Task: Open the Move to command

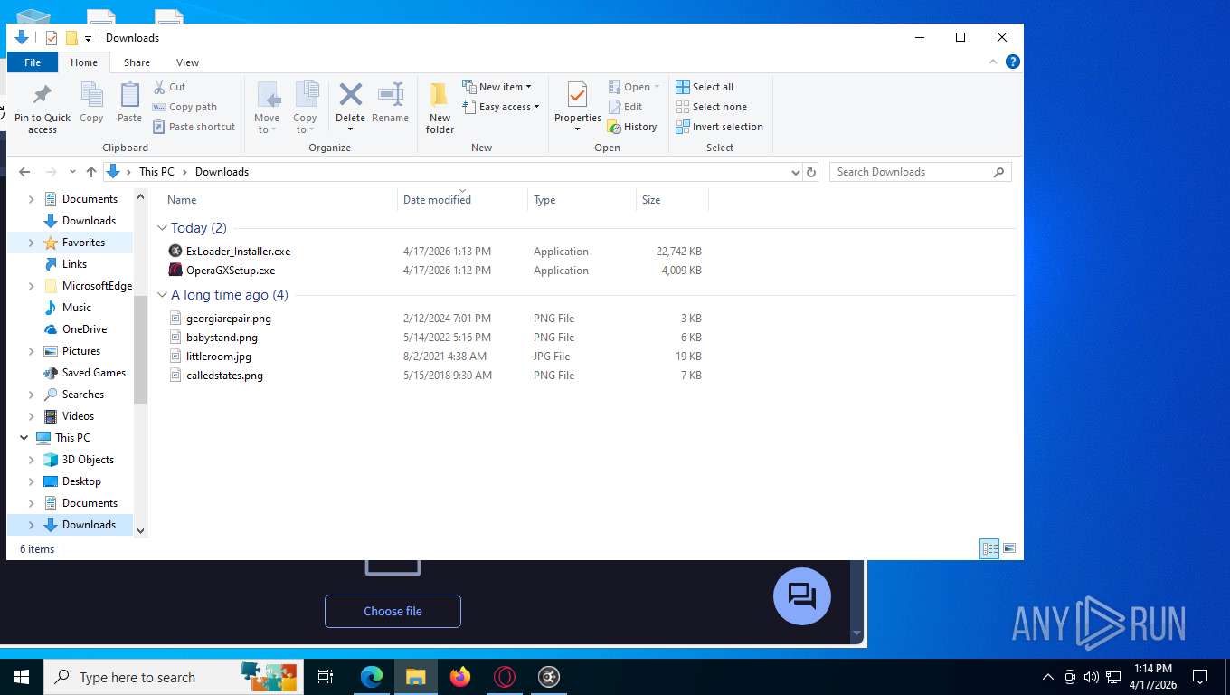Action: pos(267,108)
